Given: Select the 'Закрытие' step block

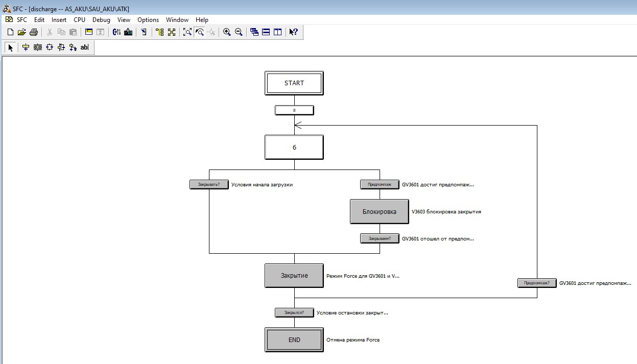Looking at the screenshot, I should click(294, 276).
